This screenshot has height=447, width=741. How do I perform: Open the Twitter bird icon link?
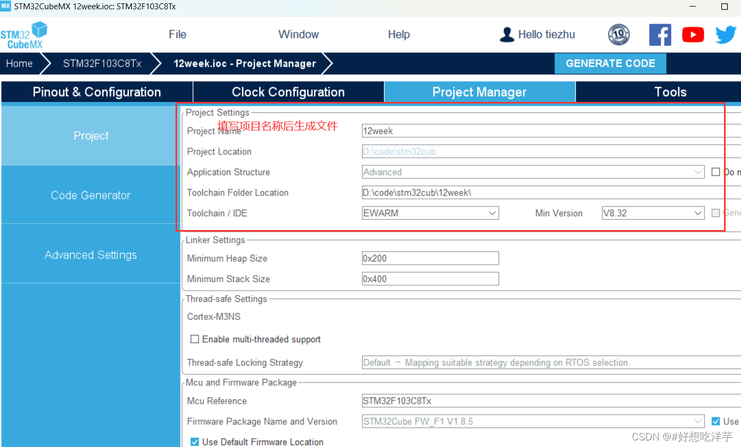click(726, 35)
